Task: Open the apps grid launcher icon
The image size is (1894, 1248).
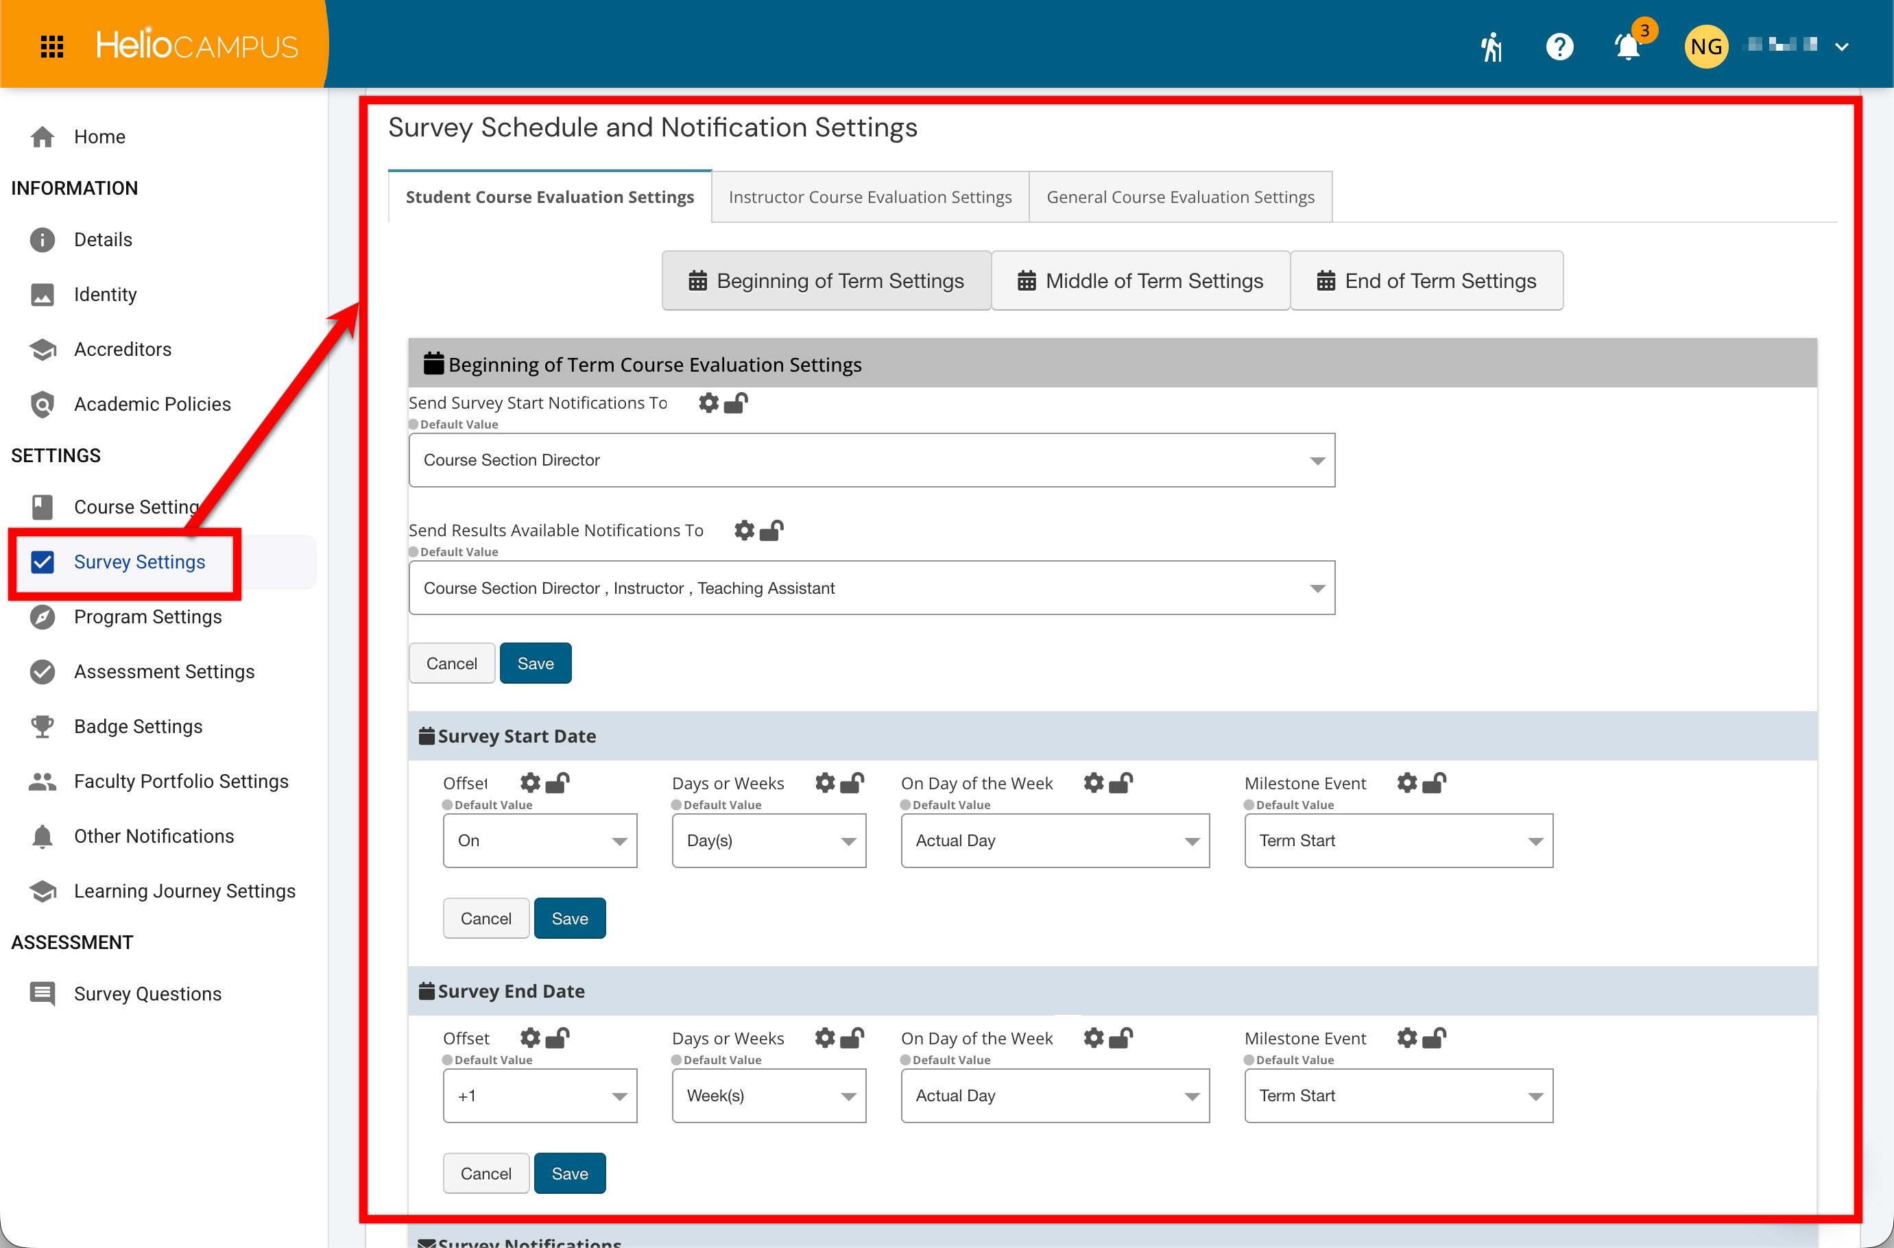Action: (51, 46)
